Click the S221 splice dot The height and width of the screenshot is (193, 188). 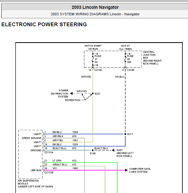tap(93, 94)
